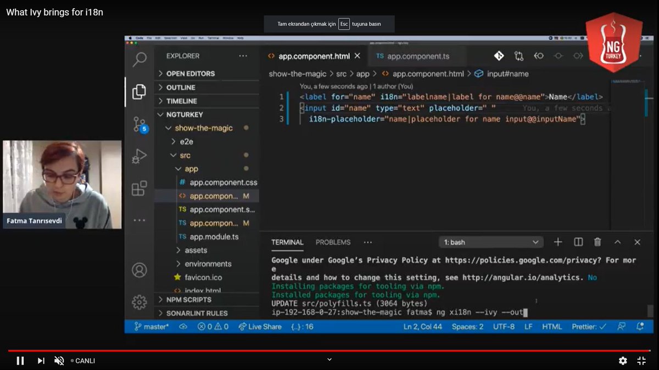
Task: Expand the NPM Scripts section
Action: click(x=206, y=300)
